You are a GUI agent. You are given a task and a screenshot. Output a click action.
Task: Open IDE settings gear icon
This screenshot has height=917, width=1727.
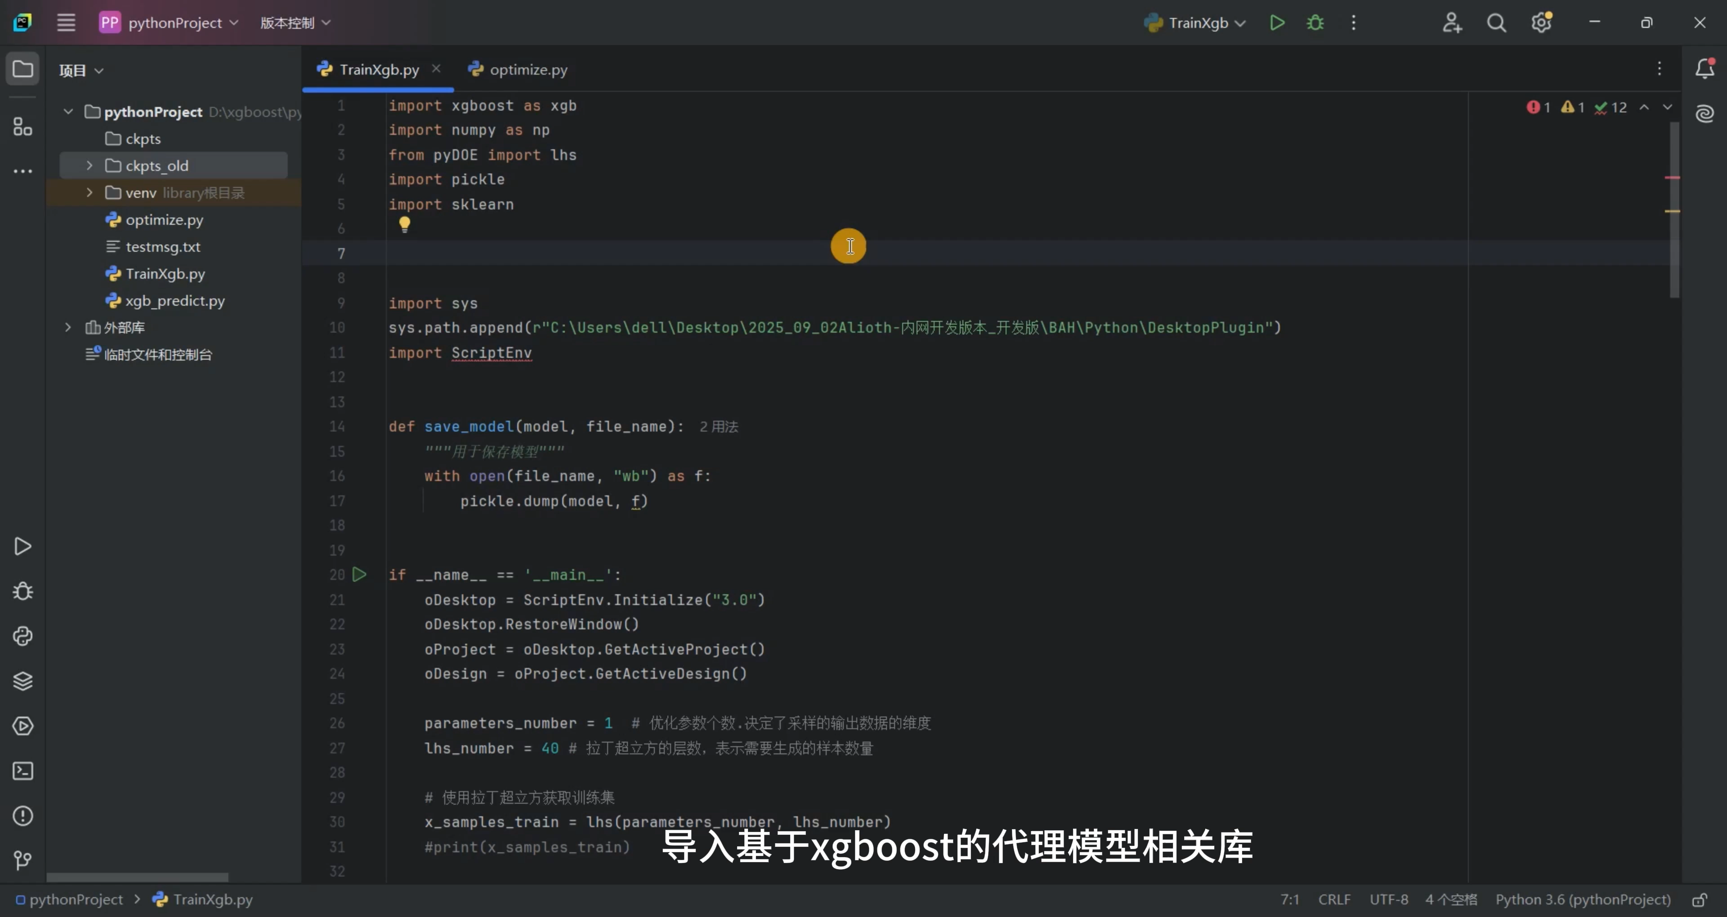[x=1541, y=23]
